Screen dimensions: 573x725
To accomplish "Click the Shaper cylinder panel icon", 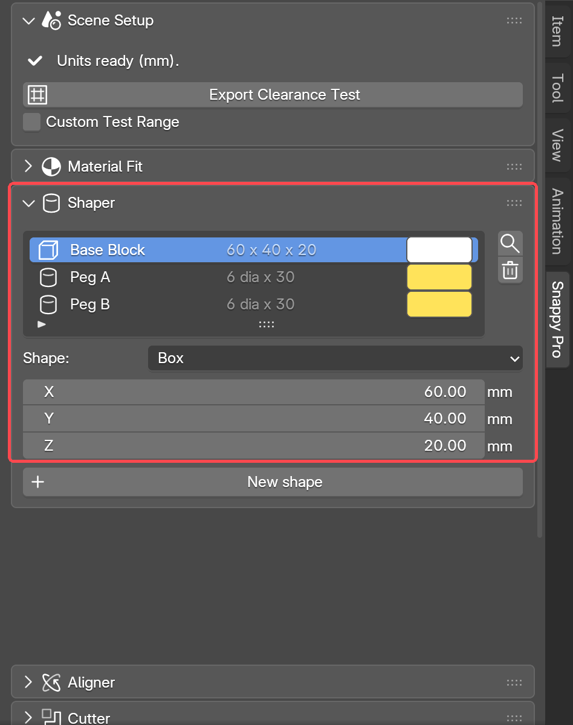I will point(51,203).
